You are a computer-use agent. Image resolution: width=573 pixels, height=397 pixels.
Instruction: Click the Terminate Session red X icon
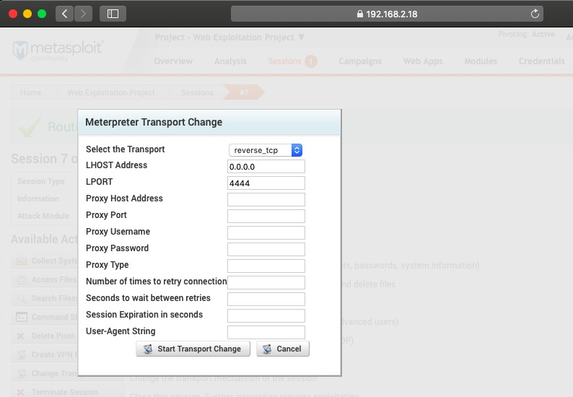tap(21, 392)
